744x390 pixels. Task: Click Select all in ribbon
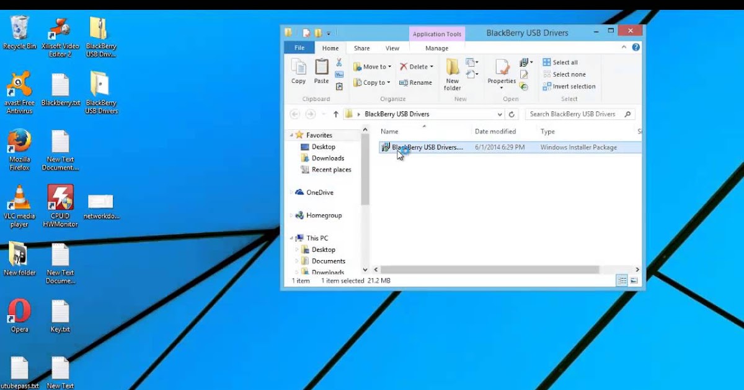(560, 63)
